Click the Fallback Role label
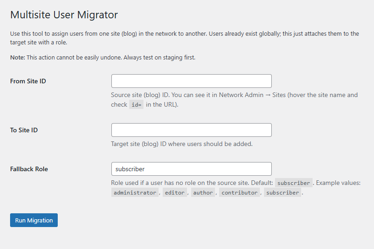This screenshot has width=374, height=249. tap(29, 169)
